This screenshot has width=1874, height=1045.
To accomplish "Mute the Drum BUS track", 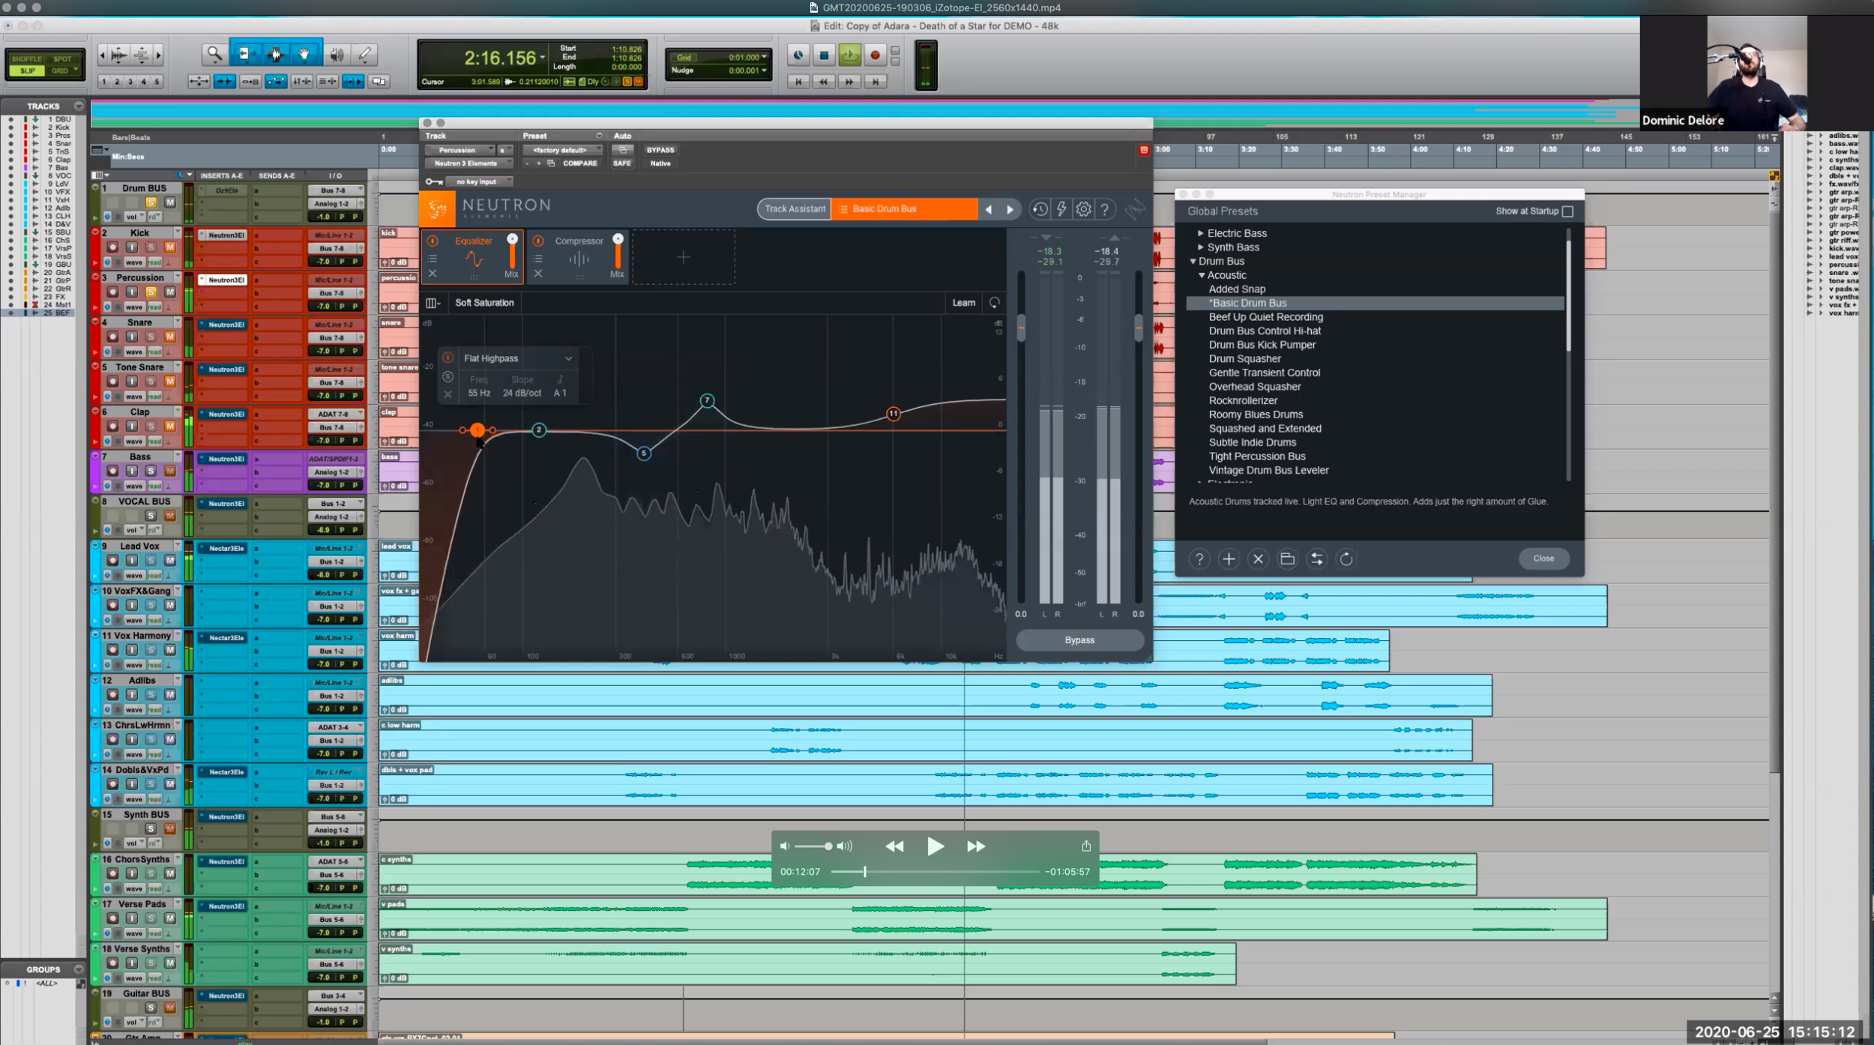I will coord(170,202).
